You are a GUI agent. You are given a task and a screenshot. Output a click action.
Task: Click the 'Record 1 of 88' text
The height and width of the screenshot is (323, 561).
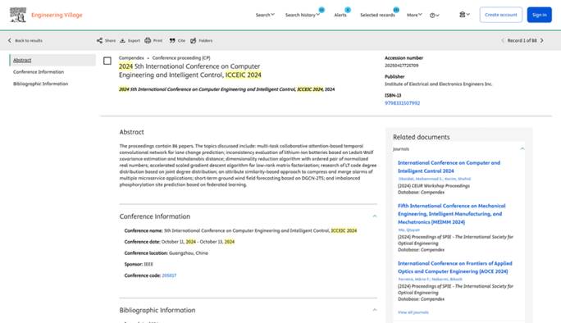[522, 40]
